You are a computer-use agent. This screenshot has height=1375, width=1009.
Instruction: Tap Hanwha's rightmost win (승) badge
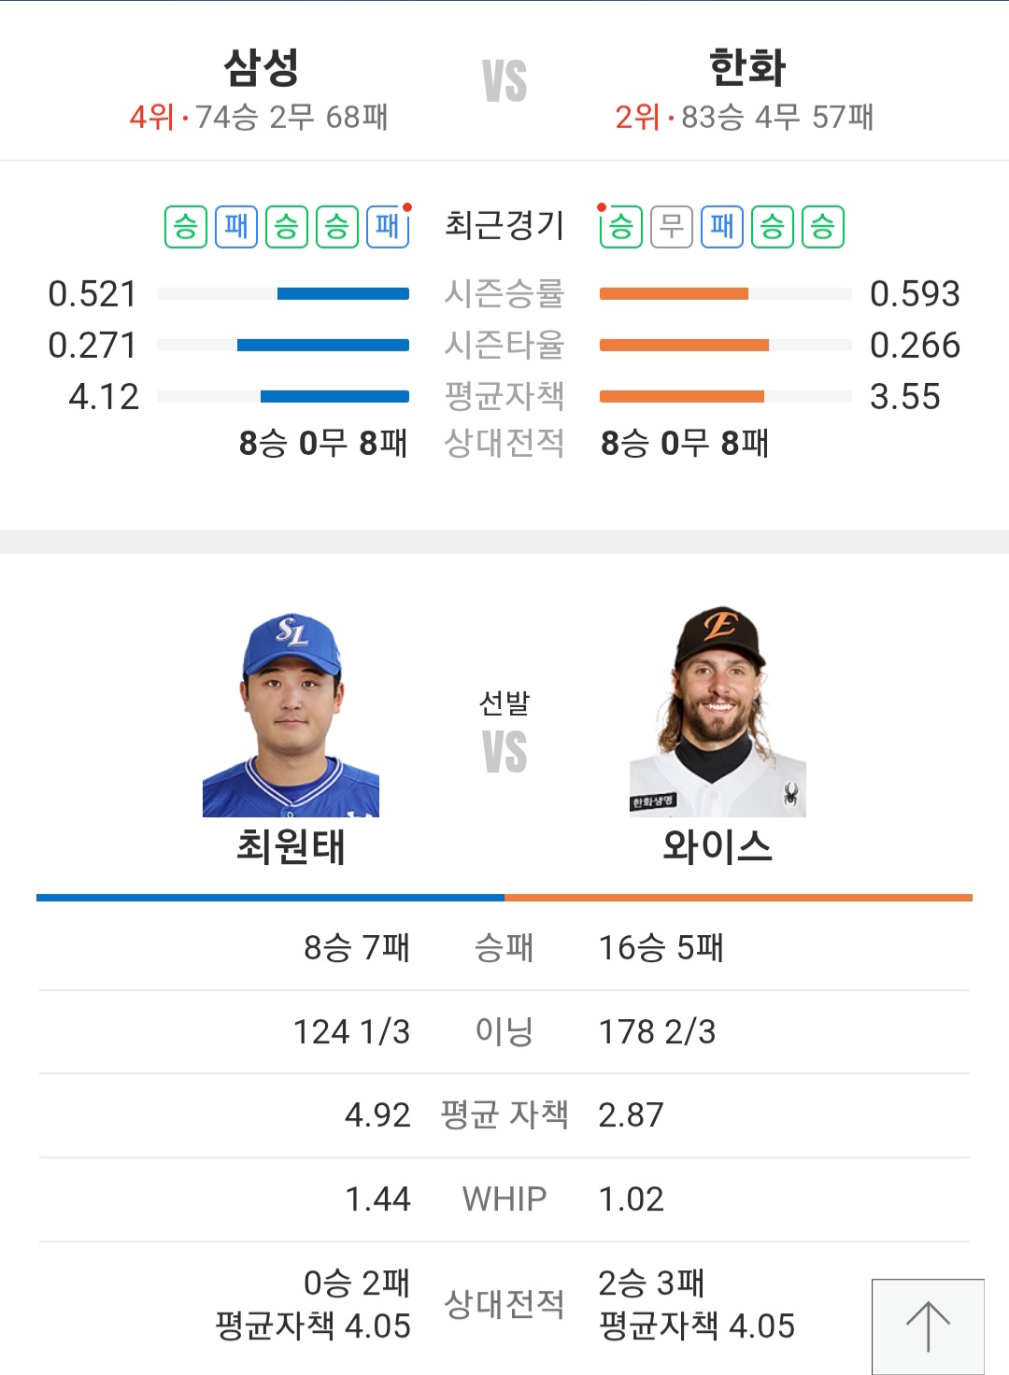point(823,227)
